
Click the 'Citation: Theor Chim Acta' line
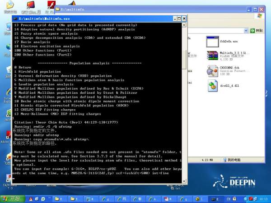pos(66,122)
